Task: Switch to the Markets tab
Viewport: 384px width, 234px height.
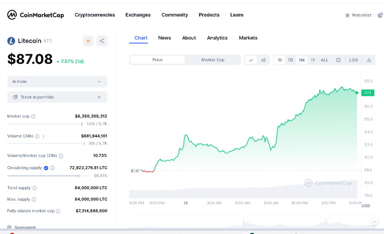Action: 248,38
